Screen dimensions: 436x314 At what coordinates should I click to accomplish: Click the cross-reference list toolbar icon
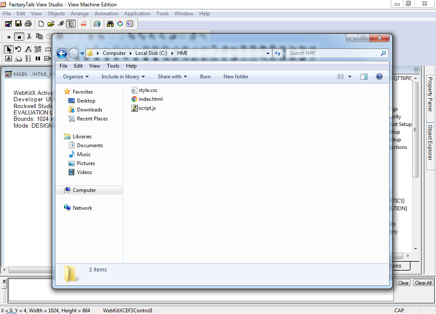point(130,24)
